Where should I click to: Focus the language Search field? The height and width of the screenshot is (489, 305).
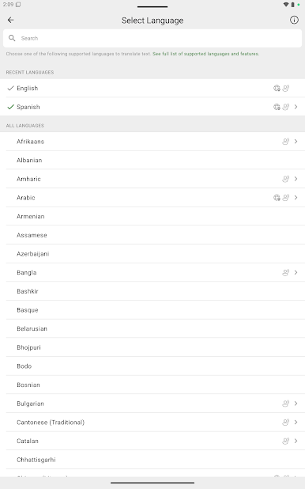click(x=152, y=38)
